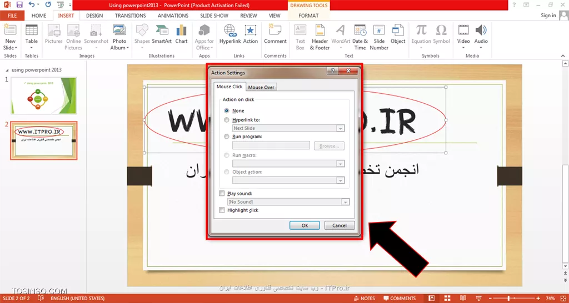Click the Undo icon in quick access toolbar
This screenshot has height=303, width=569.
pyautogui.click(x=32, y=4)
